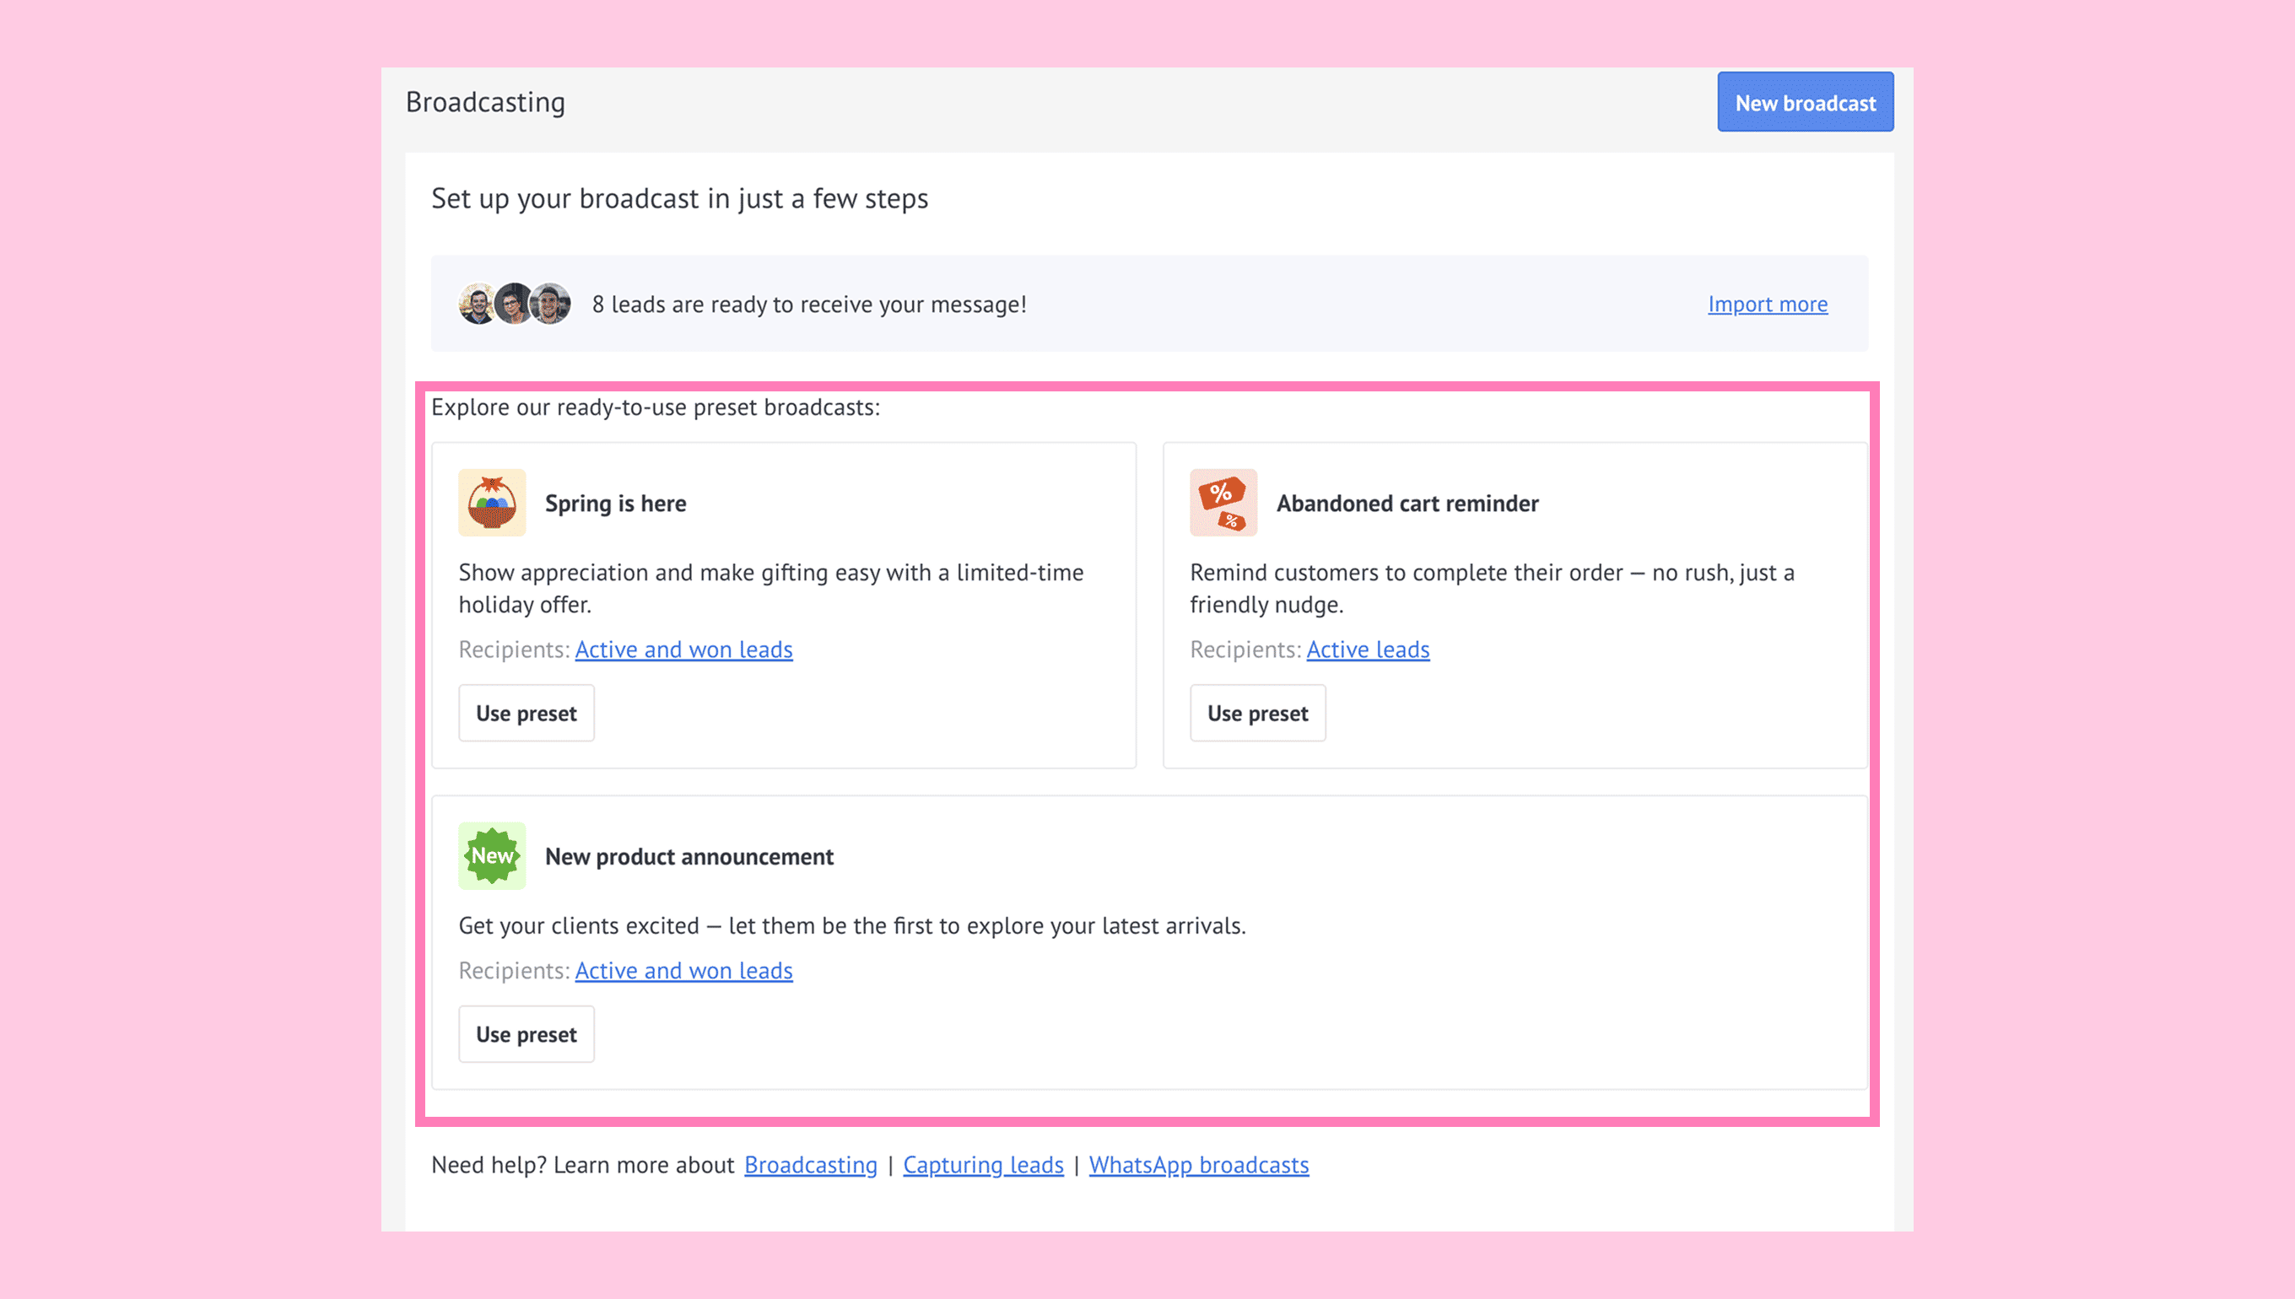Click the lead avatars group

tap(515, 305)
